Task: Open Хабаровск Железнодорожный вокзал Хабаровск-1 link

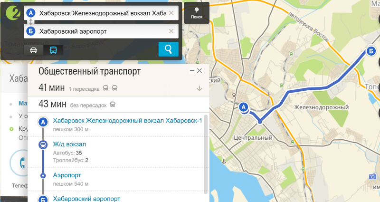Action: (x=127, y=121)
